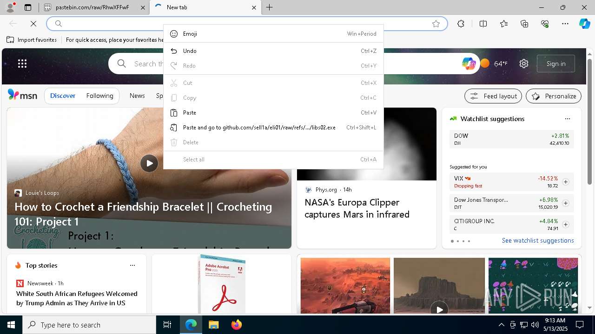Open the News category
The height and width of the screenshot is (334, 595).
point(137,96)
